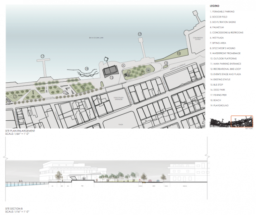The height and width of the screenshot is (215, 256).
Task: Select legend item Bio-Filtration Basins
Action: pyautogui.click(x=224, y=22)
